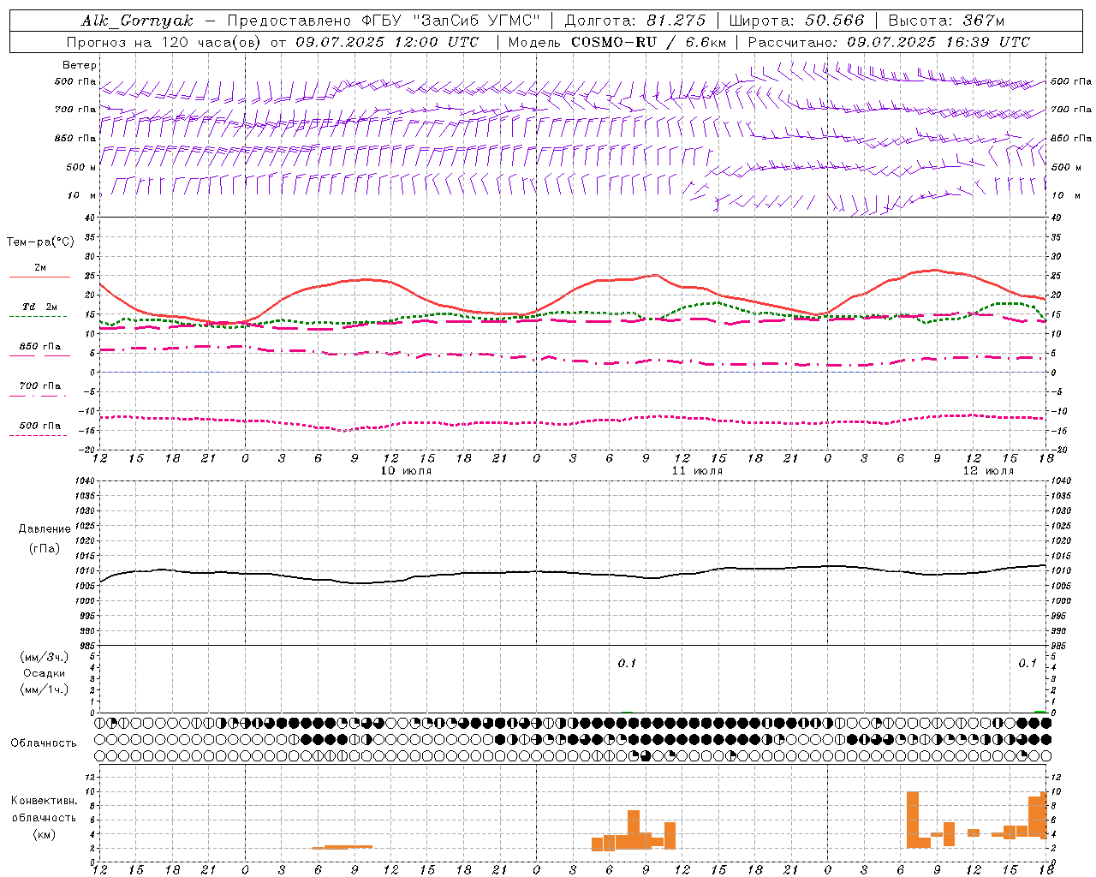Click the '0.1' precipitation value above 11 июля
Image resolution: width=1096 pixels, height=877 pixels.
[x=627, y=664]
